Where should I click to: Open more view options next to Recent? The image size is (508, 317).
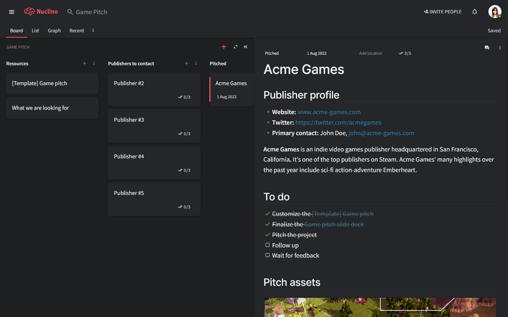tap(93, 30)
